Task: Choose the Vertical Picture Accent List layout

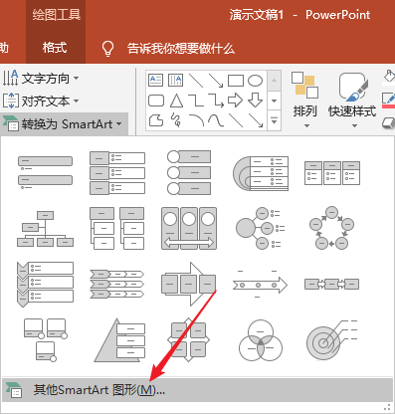Action: coord(189,172)
